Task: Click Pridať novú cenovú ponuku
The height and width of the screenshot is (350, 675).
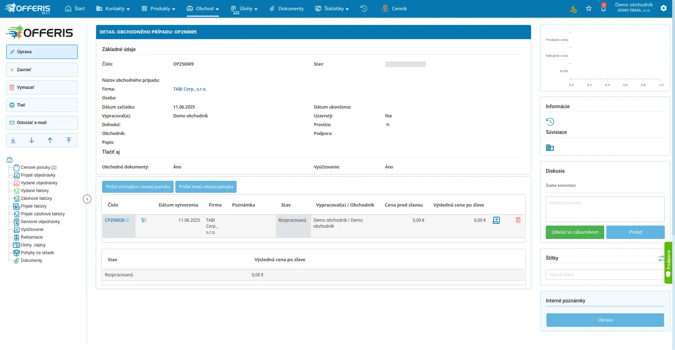Action: pyautogui.click(x=206, y=187)
